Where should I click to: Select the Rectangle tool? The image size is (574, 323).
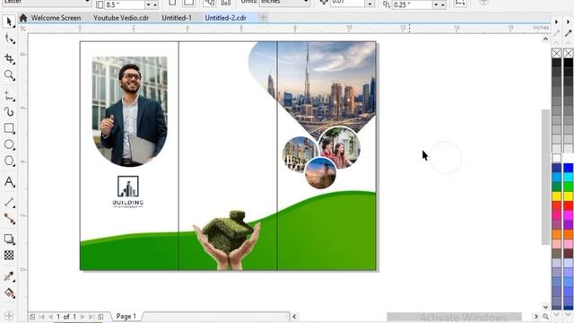[9, 128]
